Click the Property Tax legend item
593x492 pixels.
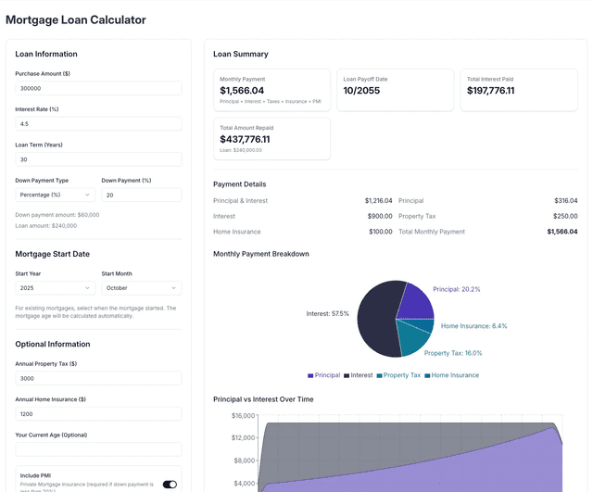click(398, 375)
